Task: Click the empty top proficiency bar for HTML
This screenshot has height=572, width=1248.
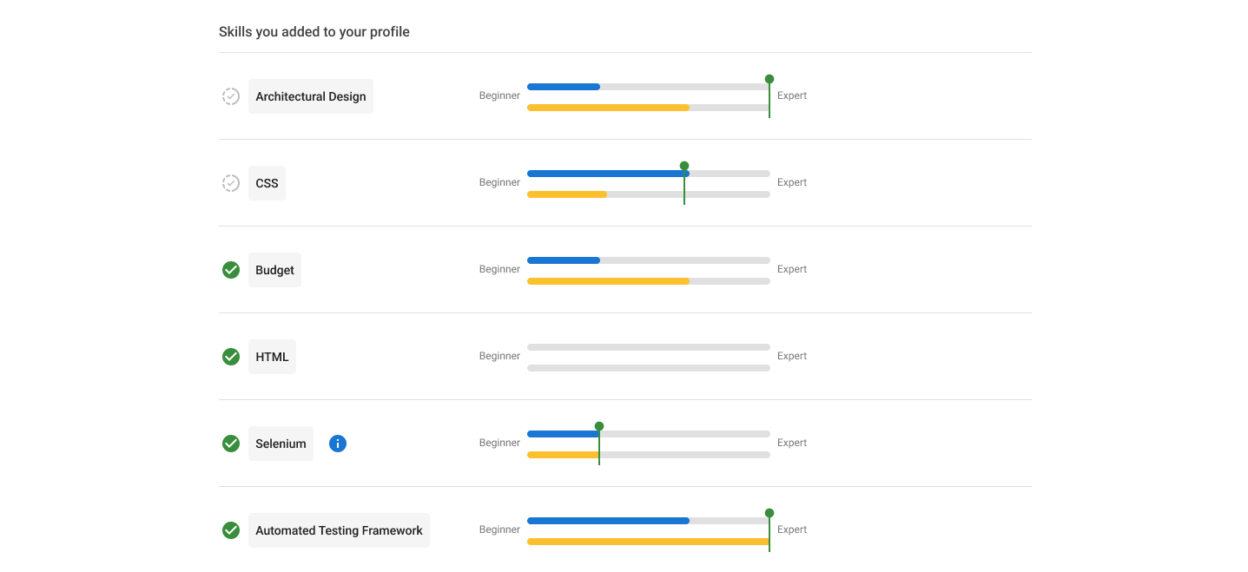Action: click(648, 347)
